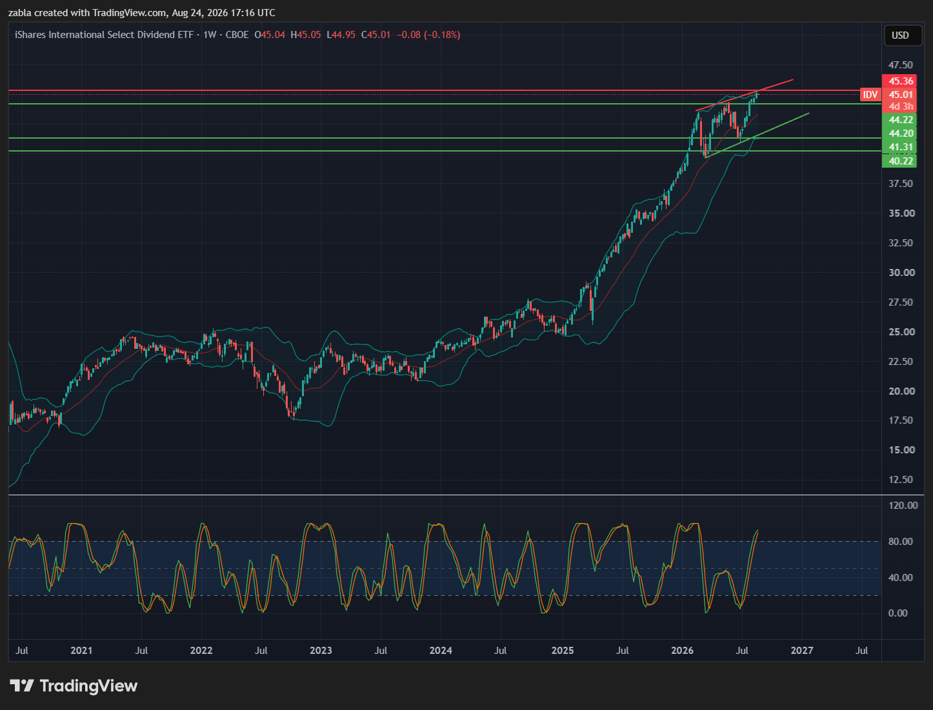Click the close value C45.01

pos(376,35)
